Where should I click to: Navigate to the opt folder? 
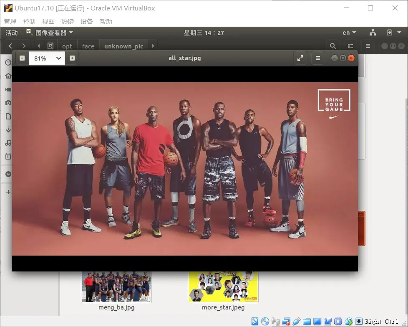(x=67, y=46)
